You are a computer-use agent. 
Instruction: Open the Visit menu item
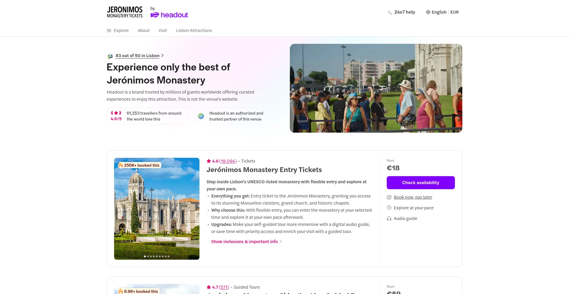click(x=163, y=30)
